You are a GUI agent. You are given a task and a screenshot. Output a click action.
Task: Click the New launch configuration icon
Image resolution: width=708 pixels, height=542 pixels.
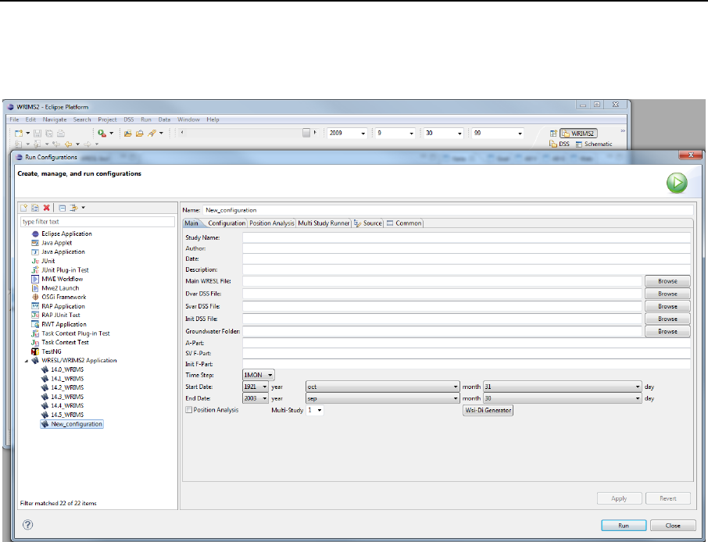click(x=25, y=208)
